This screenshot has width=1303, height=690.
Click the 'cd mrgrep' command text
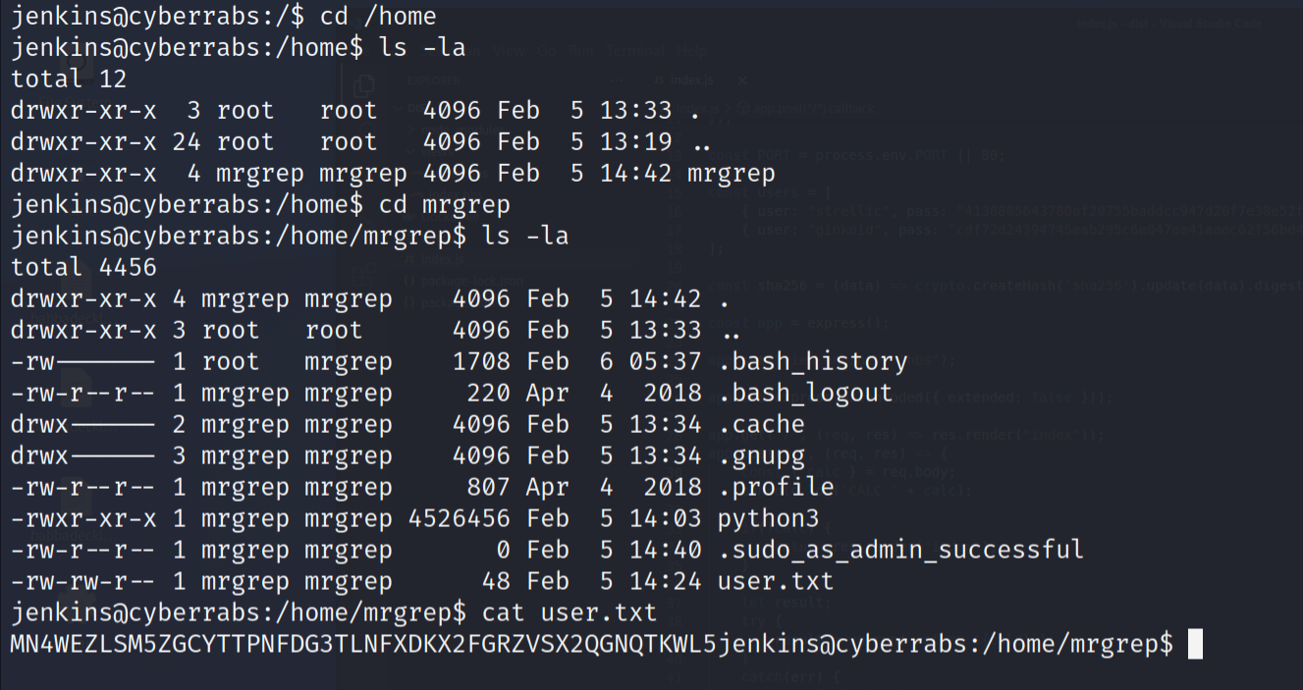(x=437, y=206)
